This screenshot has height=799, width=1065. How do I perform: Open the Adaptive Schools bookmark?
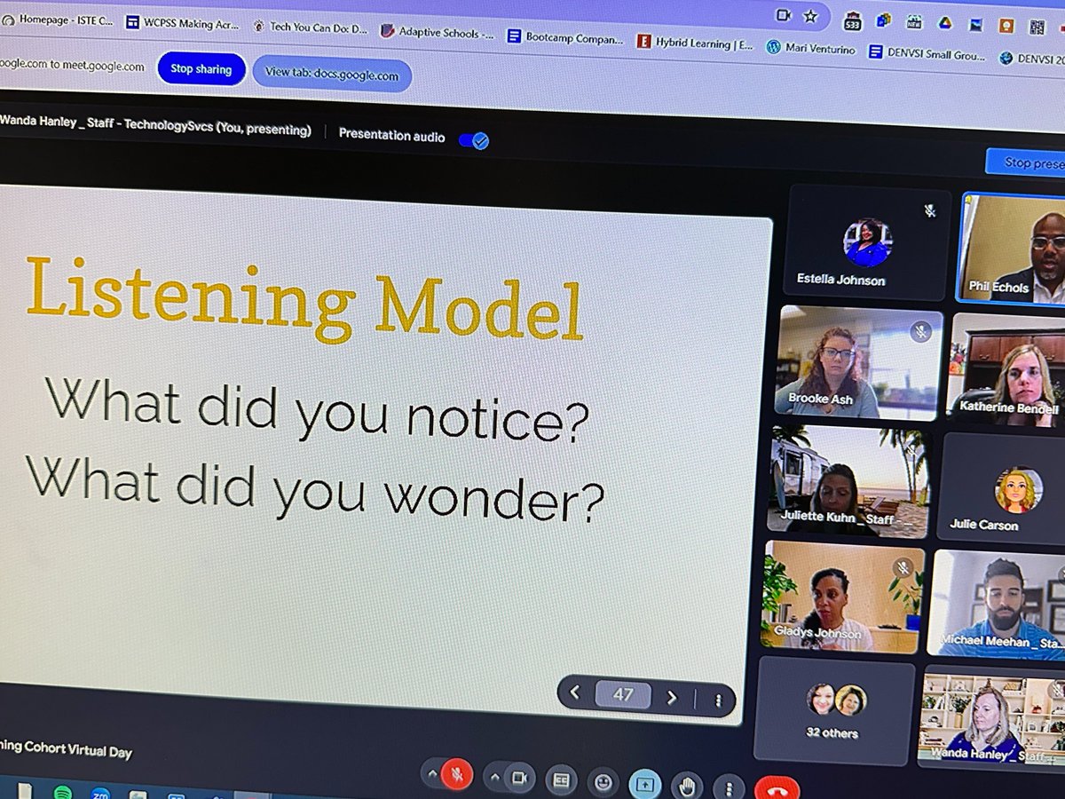coord(437,34)
